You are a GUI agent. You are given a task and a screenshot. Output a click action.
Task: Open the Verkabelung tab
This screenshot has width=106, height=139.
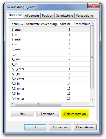84,16
